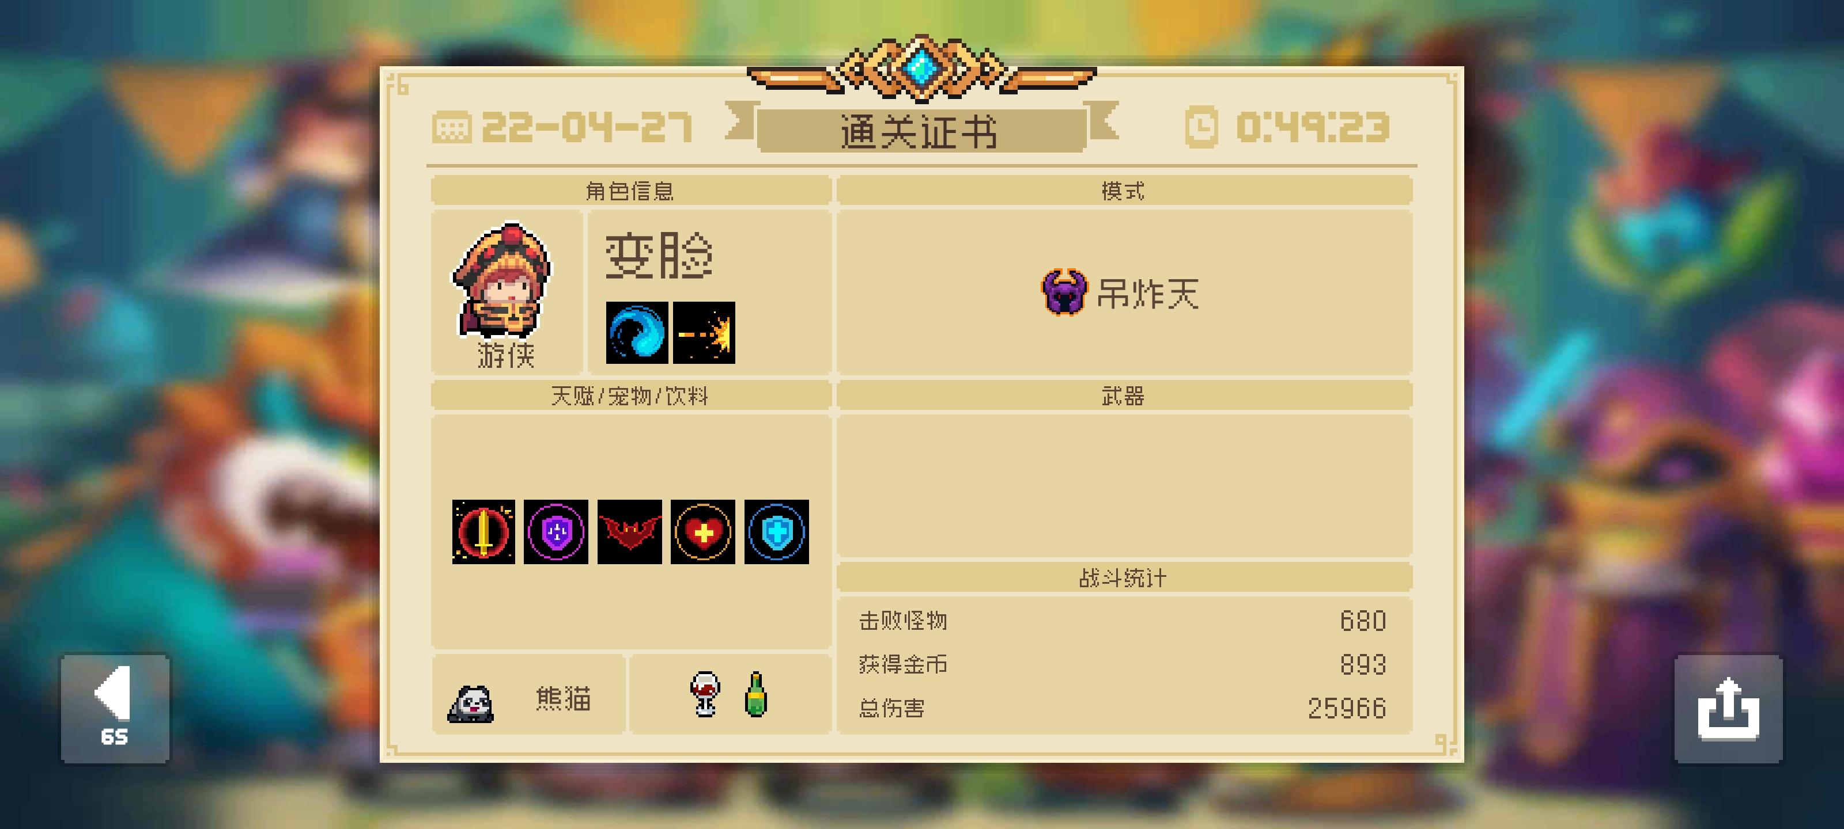Tap the 变脸 skin name label

coord(659,256)
